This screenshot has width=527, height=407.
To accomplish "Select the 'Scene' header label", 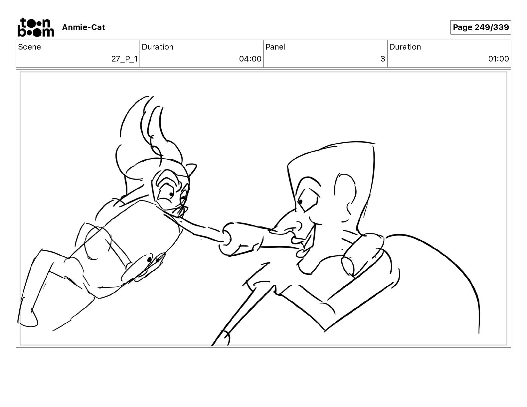I will coord(30,47).
